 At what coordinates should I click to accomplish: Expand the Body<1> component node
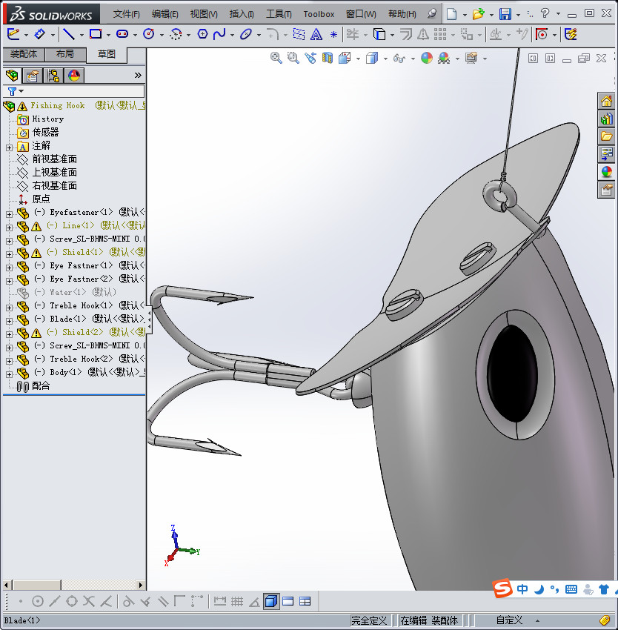point(9,373)
